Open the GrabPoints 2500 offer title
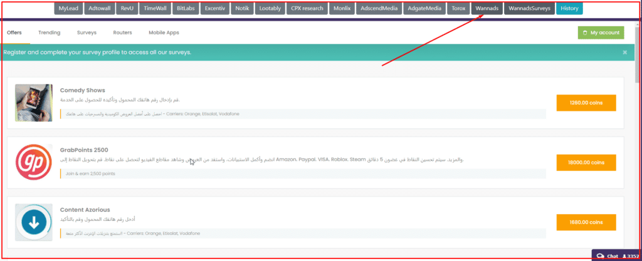Viewport: 642px width, 261px height. click(x=84, y=150)
